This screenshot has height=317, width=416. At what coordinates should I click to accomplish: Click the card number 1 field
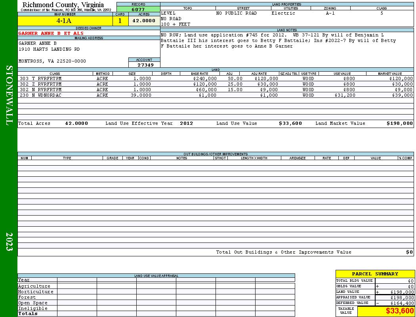(x=120, y=21)
